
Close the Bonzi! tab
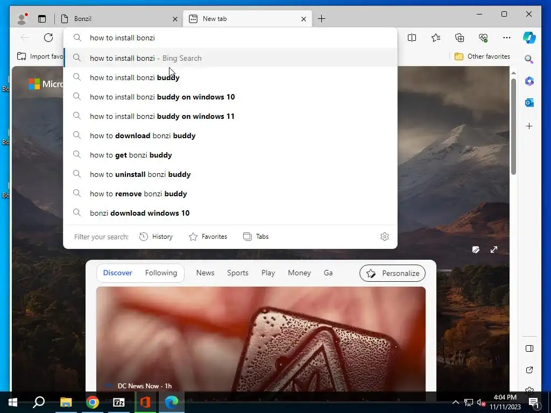point(175,19)
